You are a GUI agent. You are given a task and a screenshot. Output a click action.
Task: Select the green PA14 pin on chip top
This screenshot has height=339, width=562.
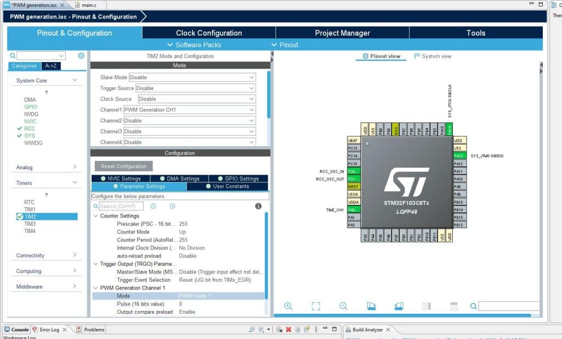coord(449,130)
